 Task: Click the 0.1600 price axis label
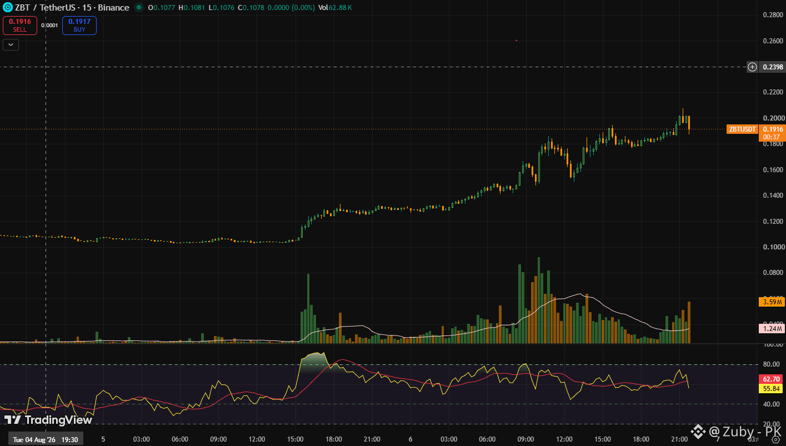tap(773, 170)
